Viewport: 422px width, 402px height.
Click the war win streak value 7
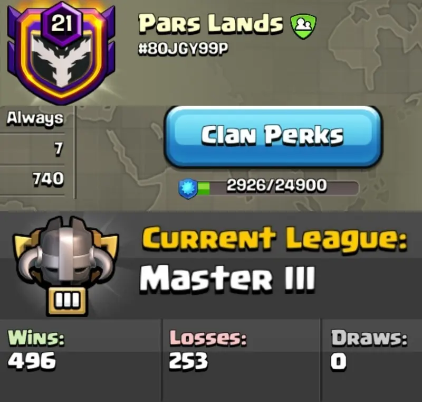point(58,149)
